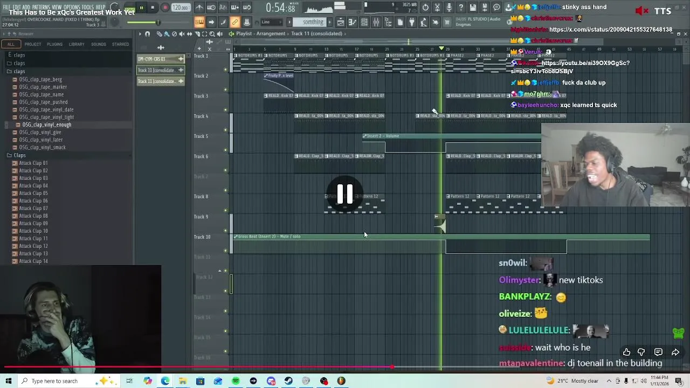This screenshot has width=690, height=388.
Task: Pause the FL Studio transport playback
Action: [x=141, y=8]
